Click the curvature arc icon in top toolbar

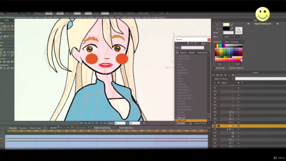[x=152, y=13]
